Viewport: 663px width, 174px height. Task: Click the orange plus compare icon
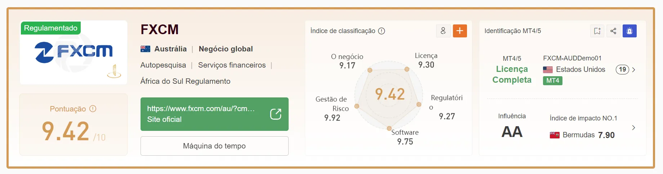[460, 31]
